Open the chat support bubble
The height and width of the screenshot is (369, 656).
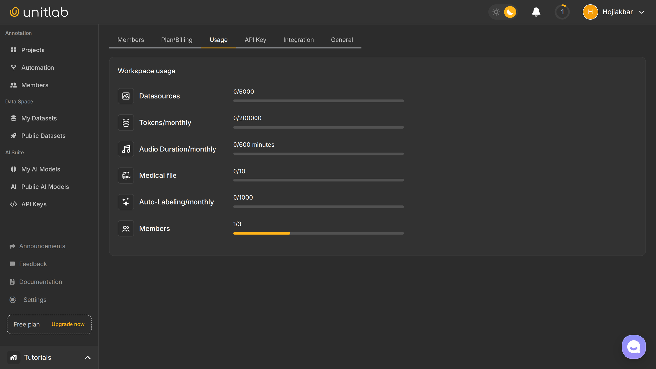633,346
